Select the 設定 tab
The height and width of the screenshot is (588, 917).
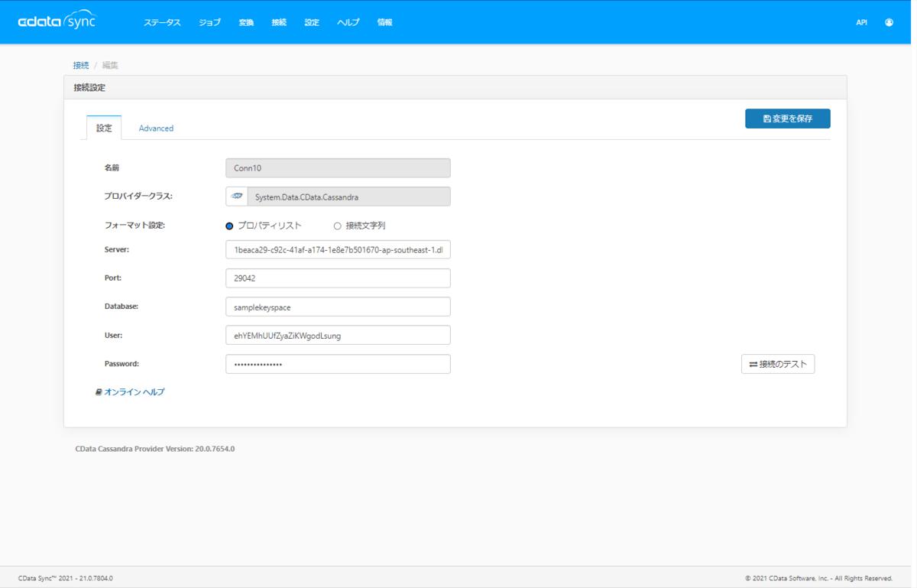tap(104, 128)
